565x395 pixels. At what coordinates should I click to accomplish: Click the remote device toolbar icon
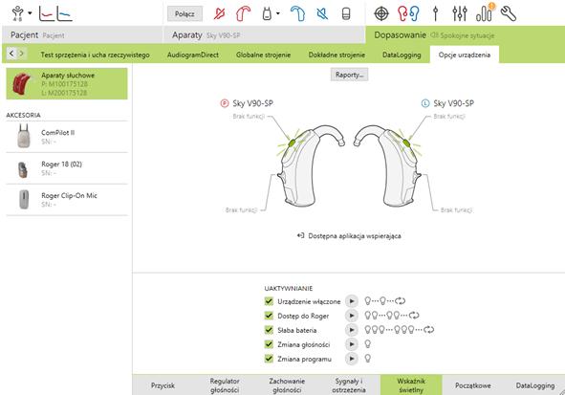(x=345, y=13)
